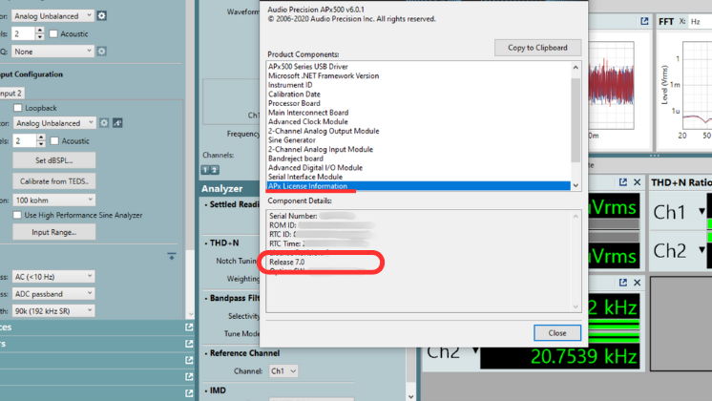
Task: Check the Acoustic option under Input Configuration
Action: click(54, 141)
